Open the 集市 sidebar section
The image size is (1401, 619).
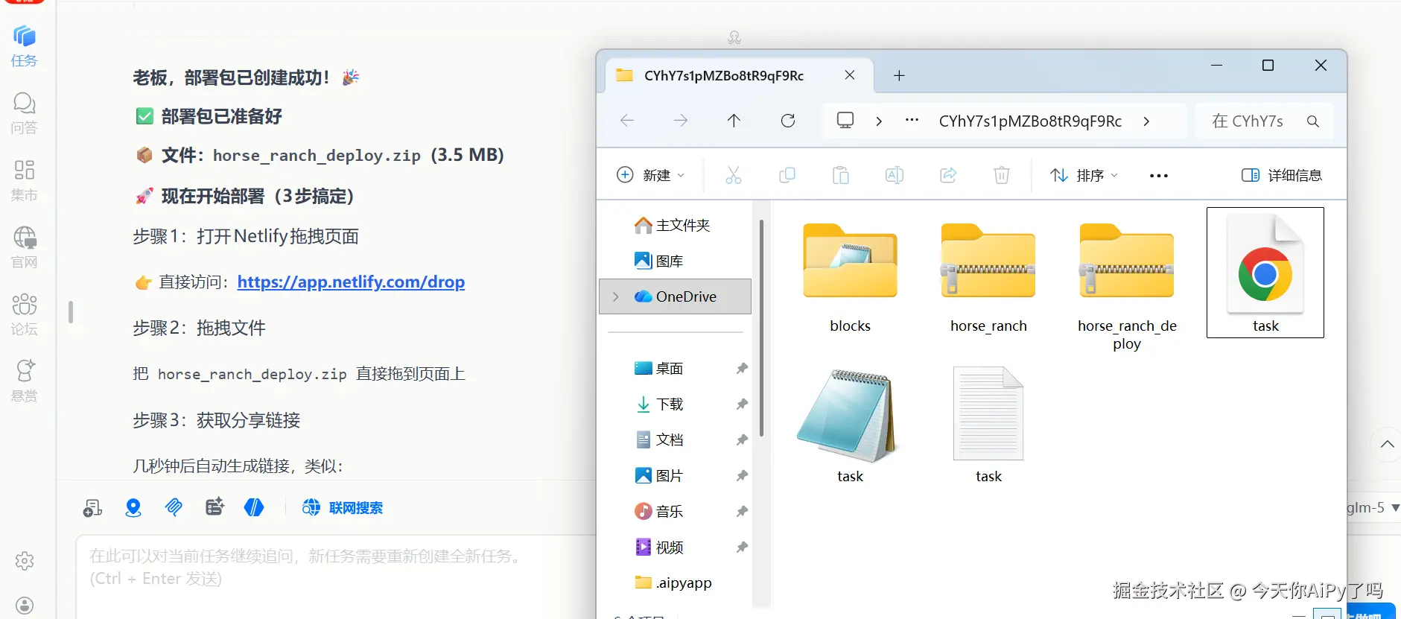[x=24, y=180]
